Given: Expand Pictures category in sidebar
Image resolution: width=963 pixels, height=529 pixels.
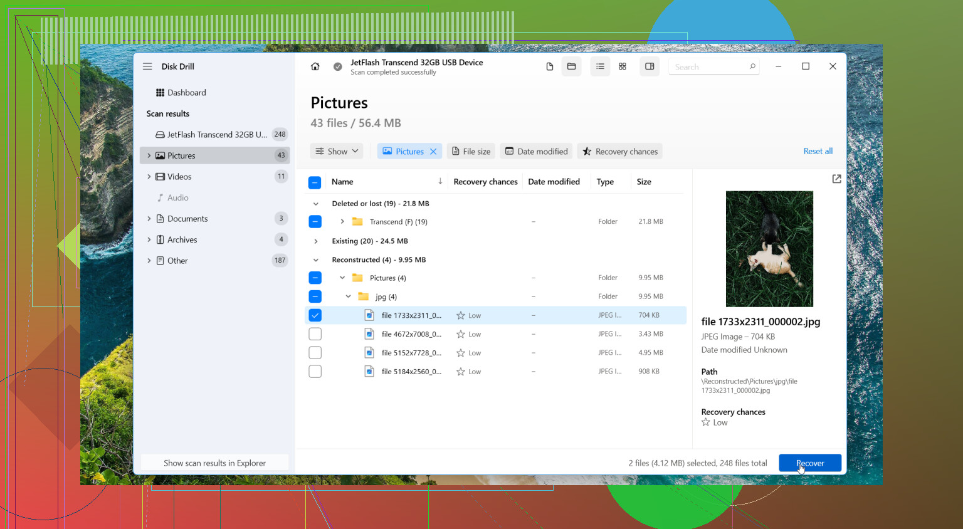Looking at the screenshot, I should click(149, 155).
